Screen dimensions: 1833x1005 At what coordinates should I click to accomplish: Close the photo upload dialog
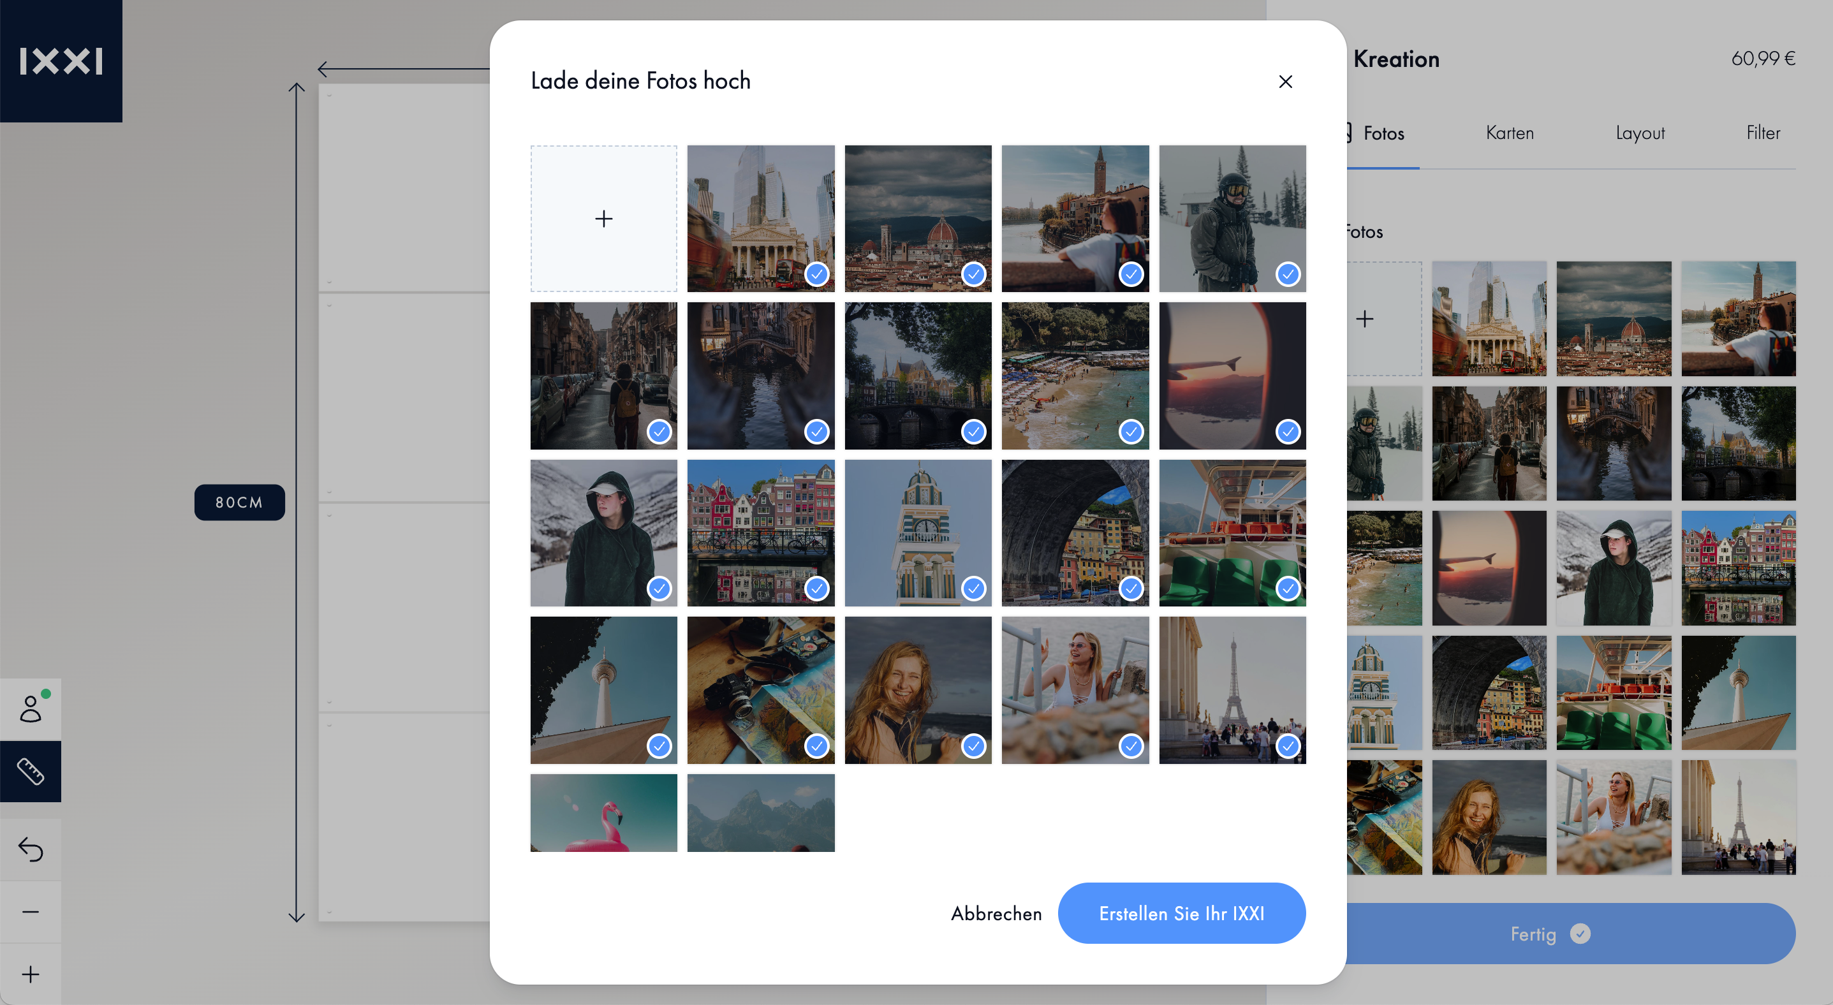[1285, 82]
